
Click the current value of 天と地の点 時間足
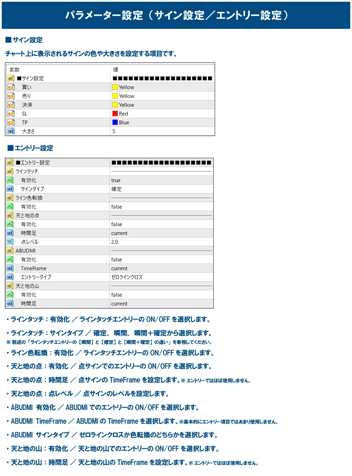(x=119, y=233)
